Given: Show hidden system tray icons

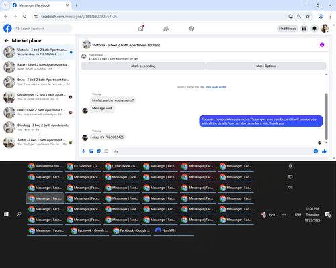Looking at the screenshot, I should 284,214.
